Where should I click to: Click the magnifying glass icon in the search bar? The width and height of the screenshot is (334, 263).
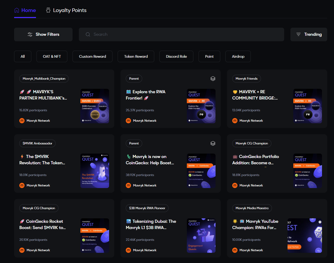coord(88,34)
